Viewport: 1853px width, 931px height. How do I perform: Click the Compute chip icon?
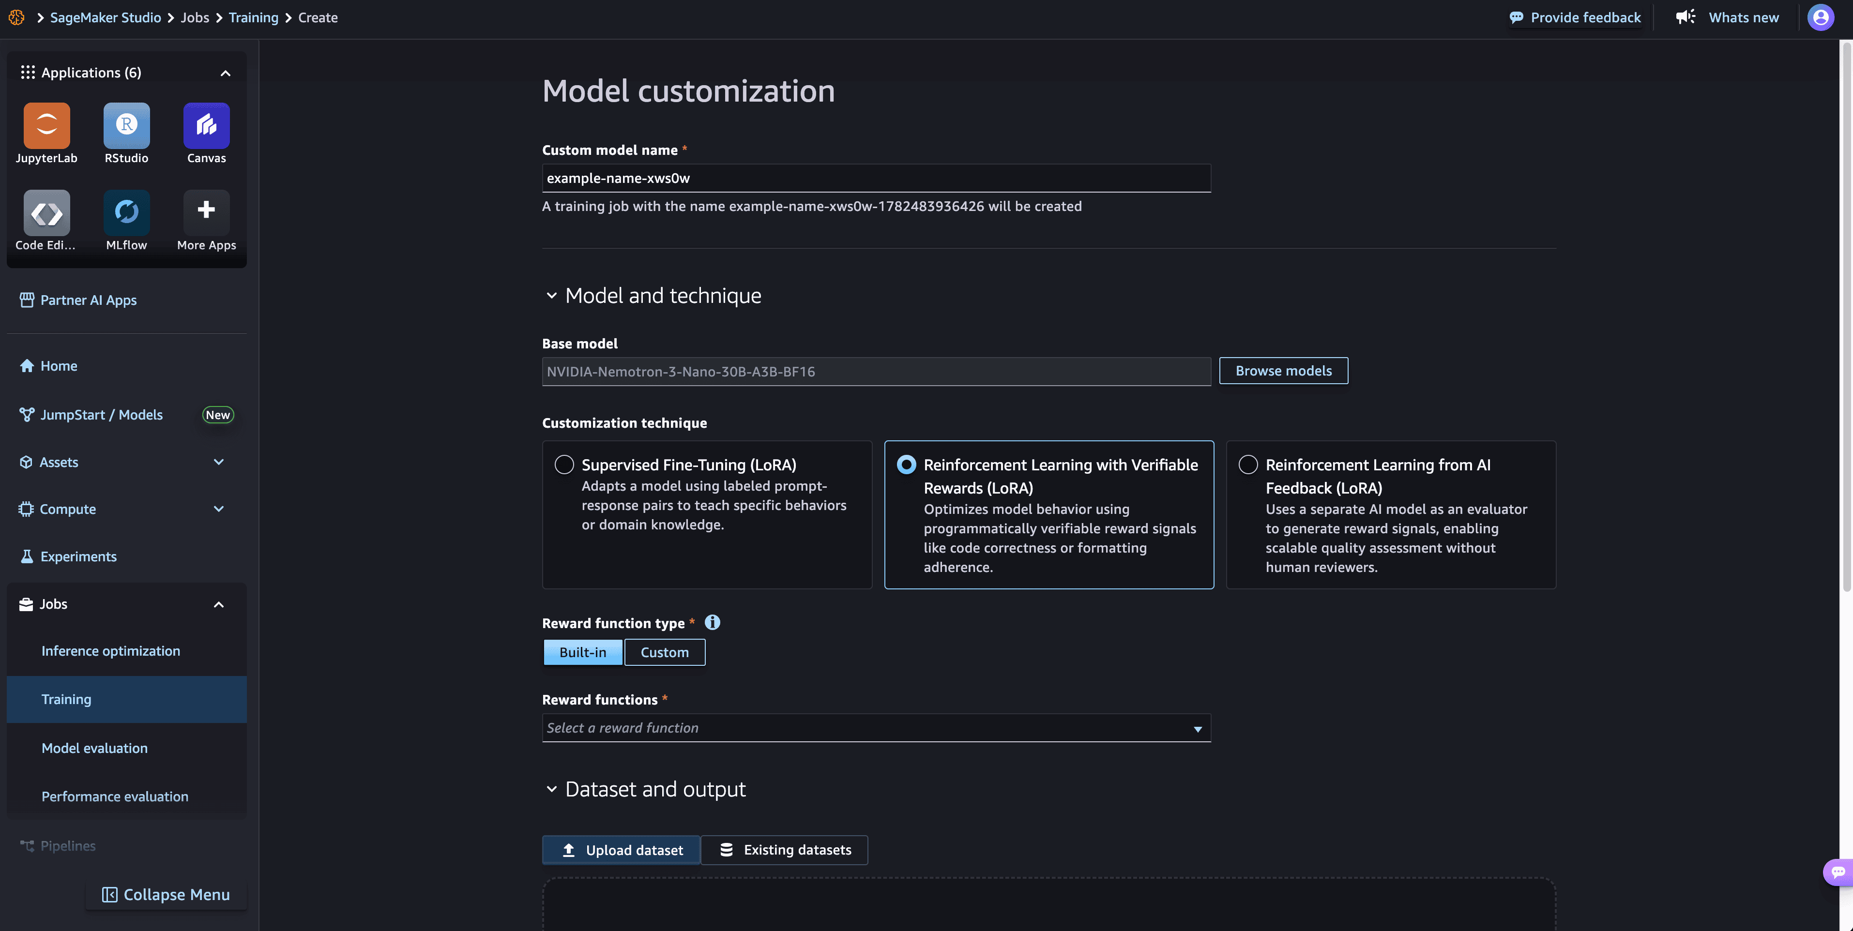point(26,509)
